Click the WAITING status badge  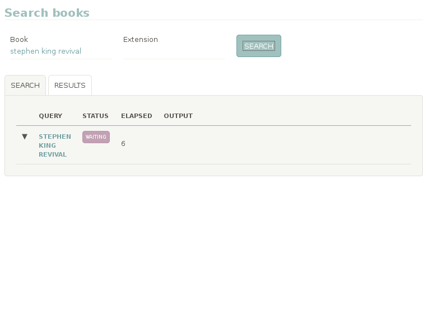pos(96,137)
